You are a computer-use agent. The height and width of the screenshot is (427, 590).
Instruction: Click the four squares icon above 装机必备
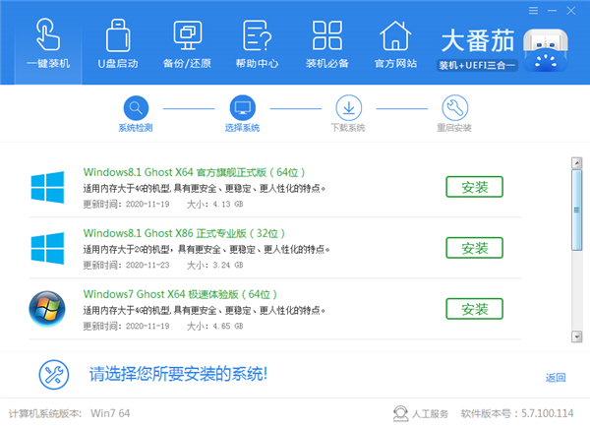click(x=327, y=35)
